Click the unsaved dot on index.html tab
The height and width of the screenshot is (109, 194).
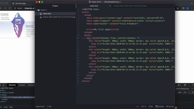(x=110, y=6)
